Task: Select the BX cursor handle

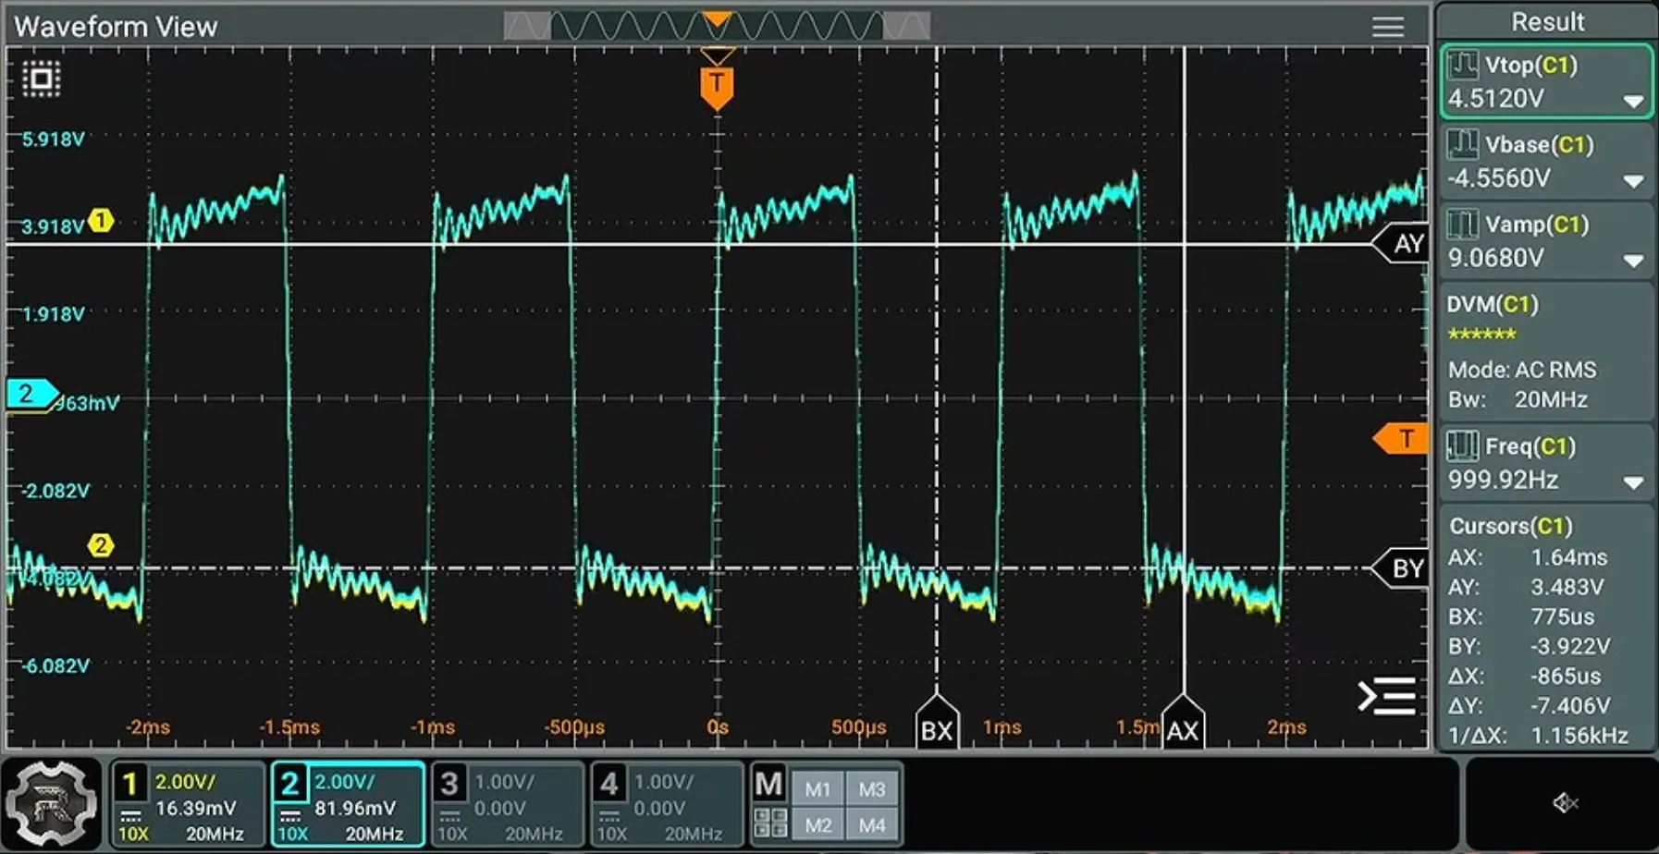Action: pyautogui.click(x=937, y=724)
